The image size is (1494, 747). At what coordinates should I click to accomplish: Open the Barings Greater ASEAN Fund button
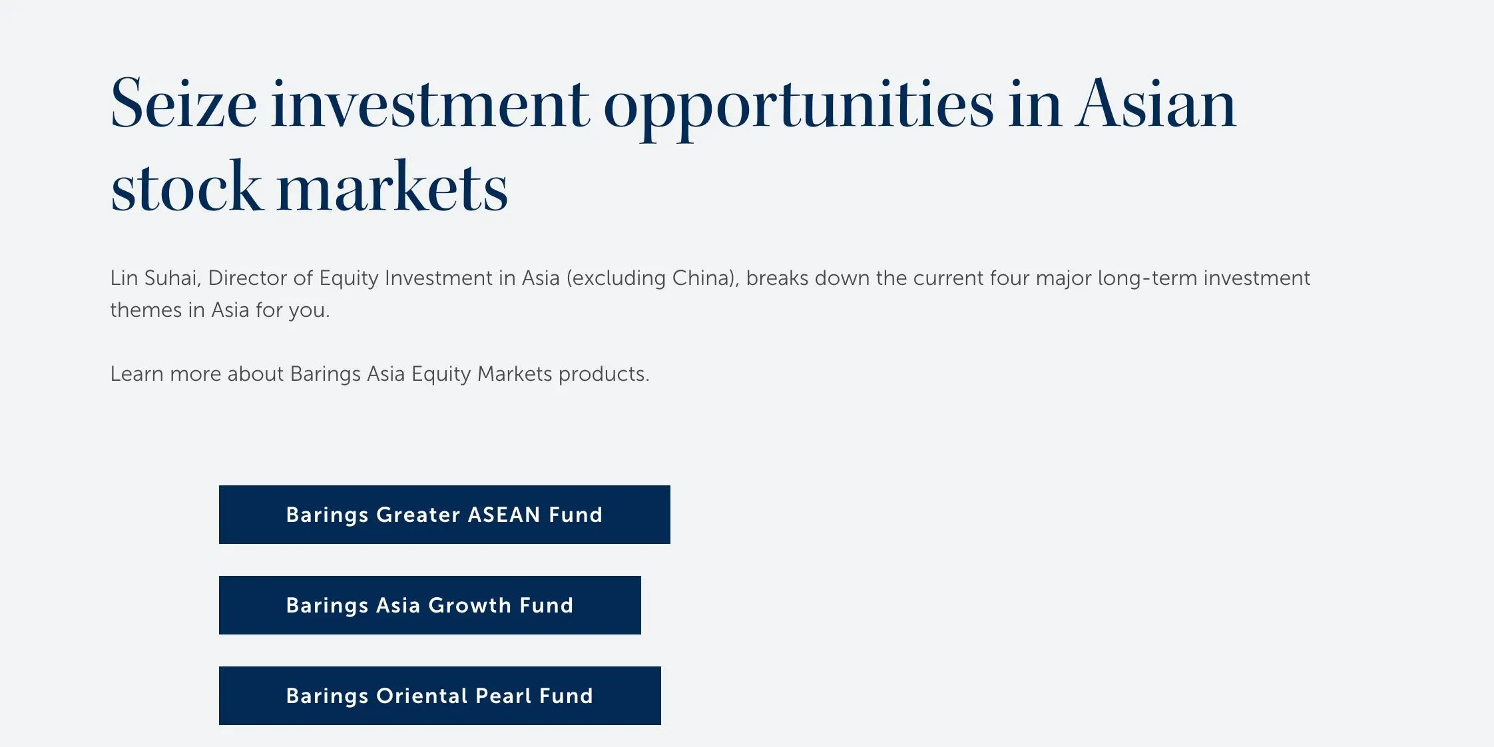444,515
